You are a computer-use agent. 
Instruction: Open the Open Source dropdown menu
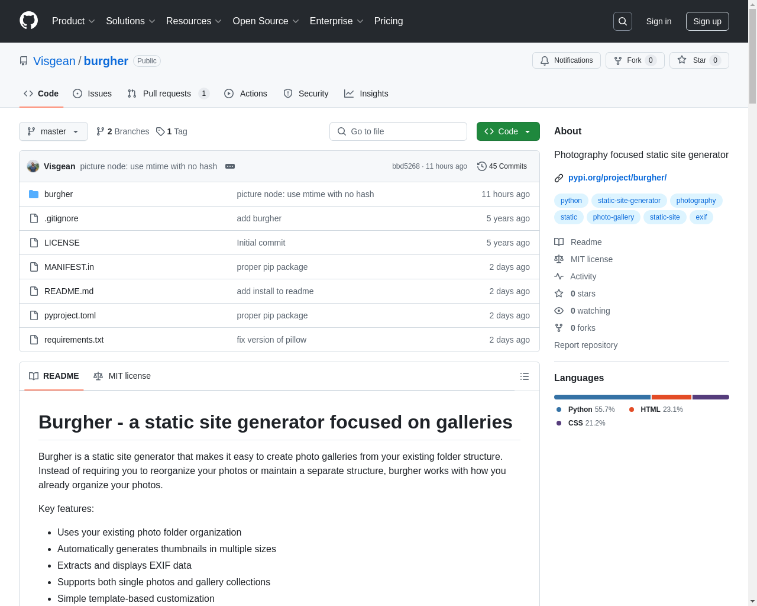(x=266, y=21)
